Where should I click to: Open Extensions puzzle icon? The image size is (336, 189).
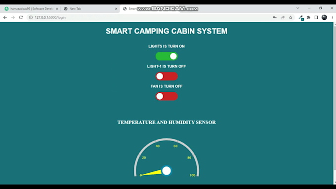308,18
